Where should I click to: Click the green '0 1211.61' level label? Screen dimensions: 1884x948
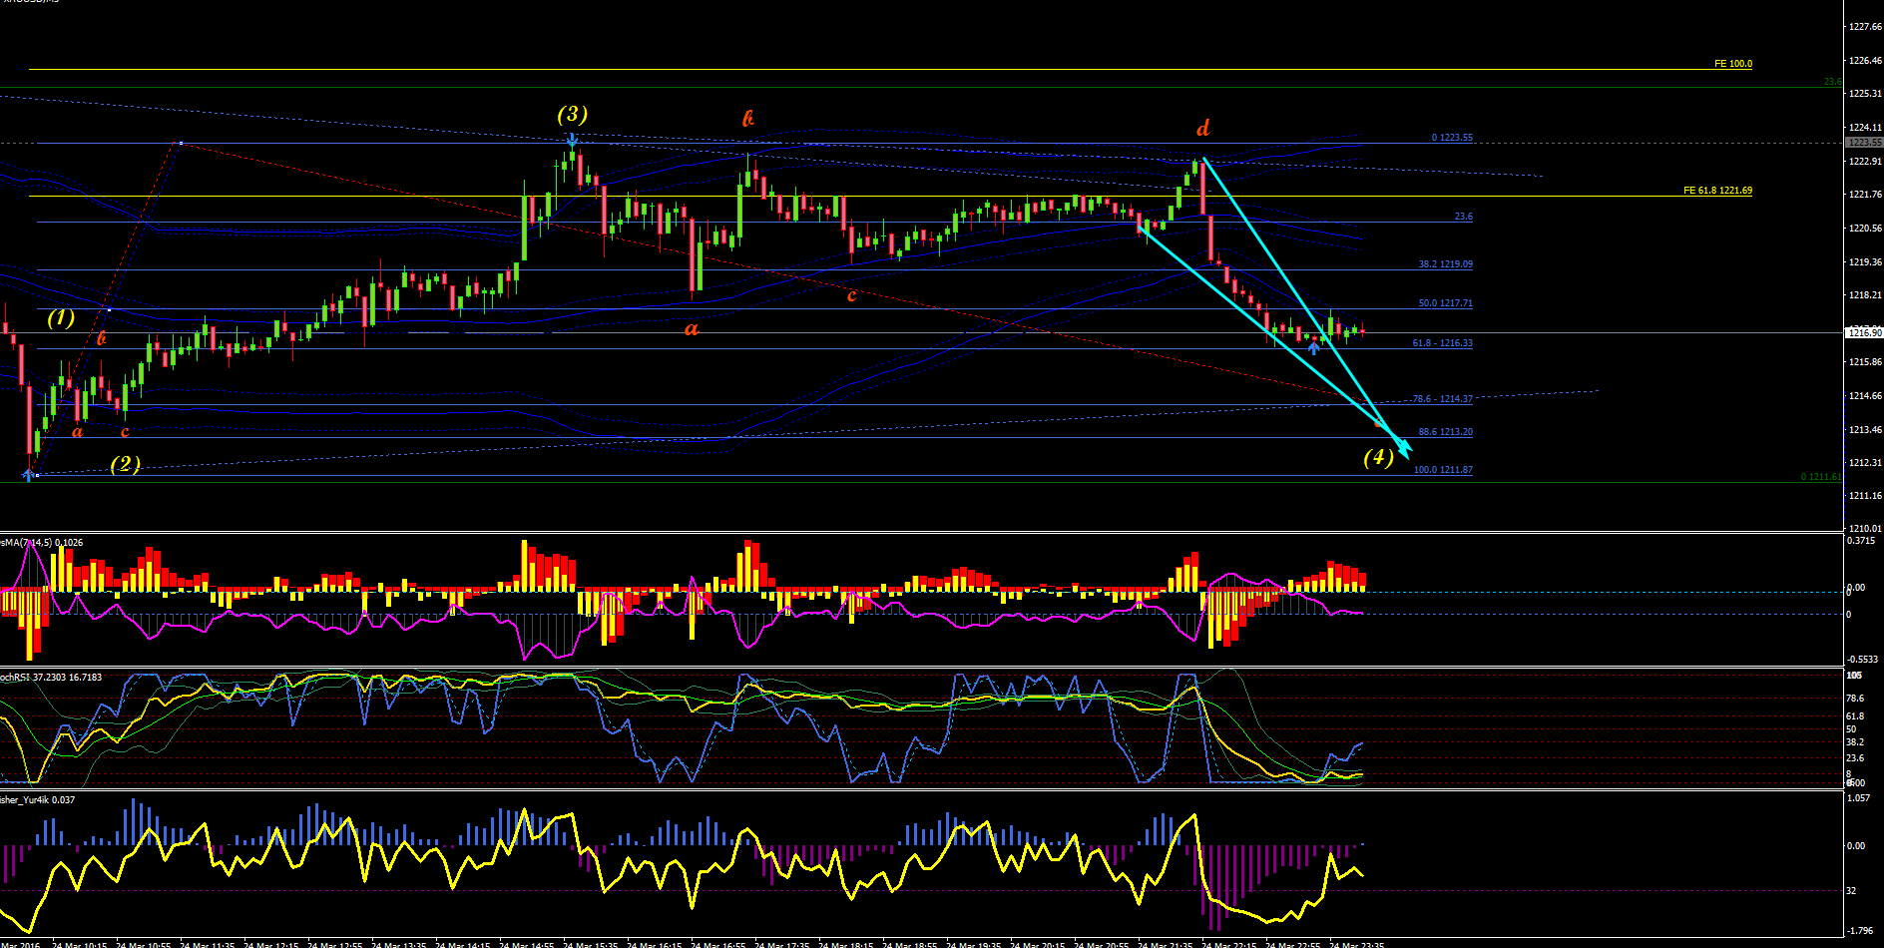[x=1821, y=477]
